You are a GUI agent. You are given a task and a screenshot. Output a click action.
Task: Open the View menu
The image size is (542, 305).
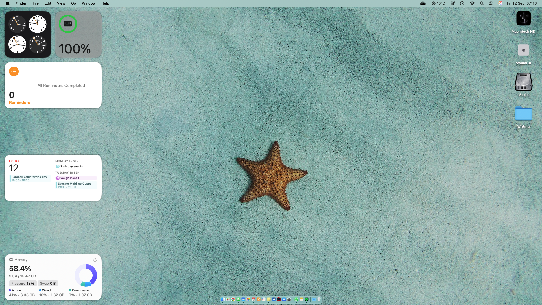(x=61, y=3)
